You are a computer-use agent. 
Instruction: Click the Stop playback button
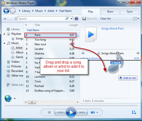49,113
